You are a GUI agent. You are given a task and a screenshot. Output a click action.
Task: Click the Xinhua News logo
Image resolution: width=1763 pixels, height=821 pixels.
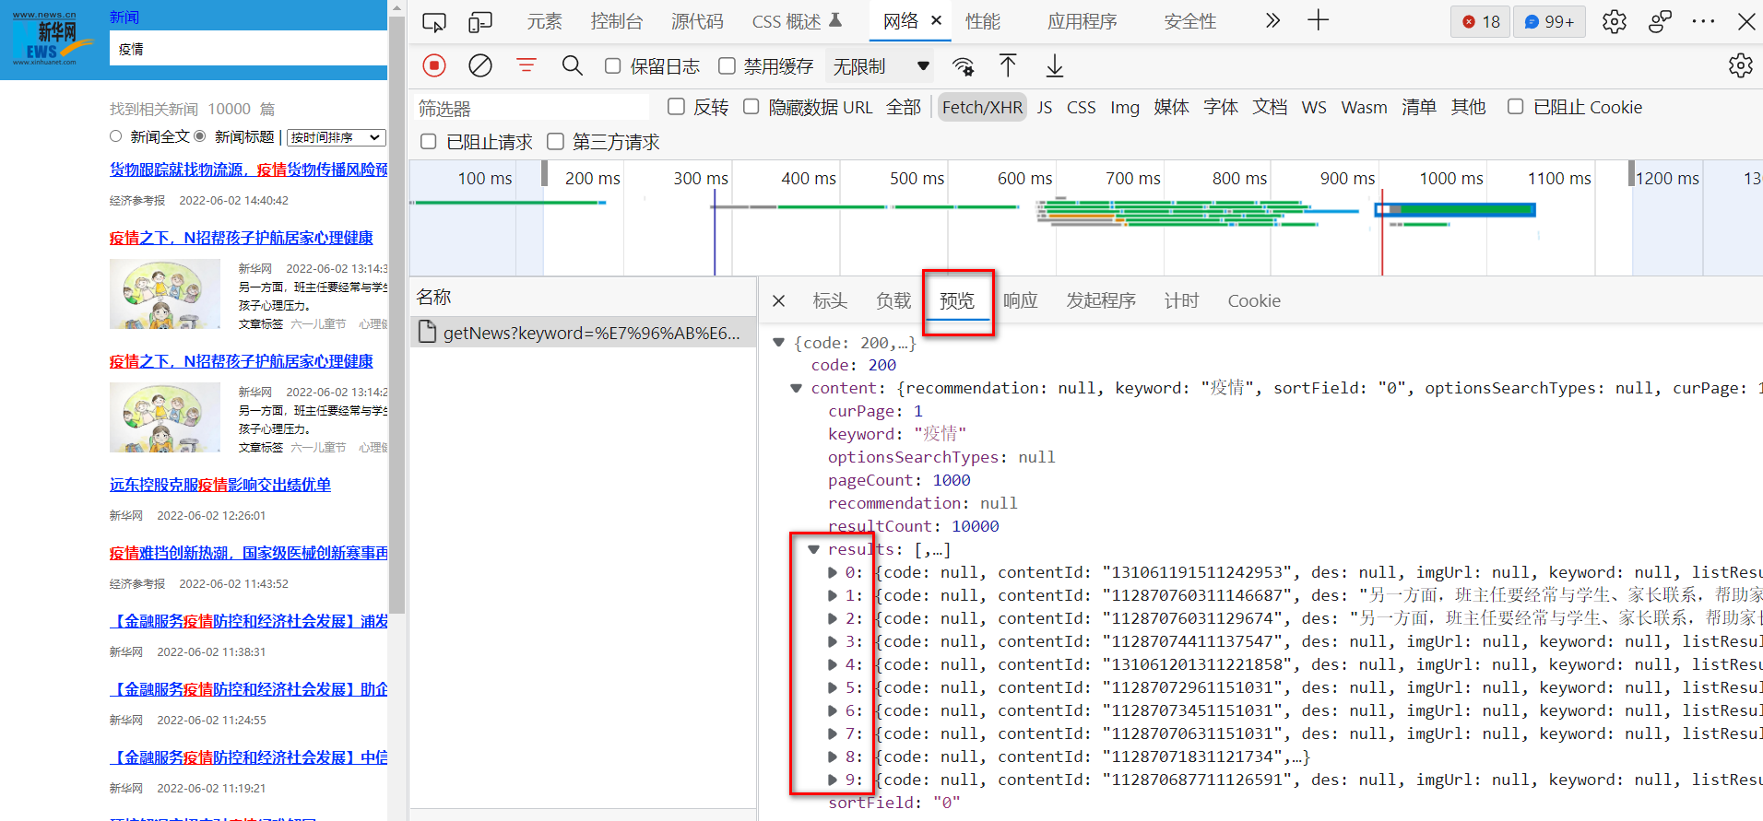[53, 40]
